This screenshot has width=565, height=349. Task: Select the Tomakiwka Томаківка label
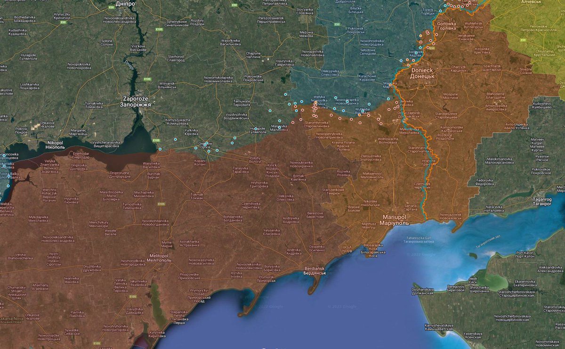(x=93, y=105)
